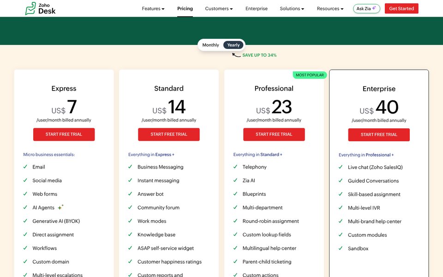Click ASAP self-service widget feature
Image resolution: width=443 pixels, height=277 pixels.
[166, 248]
